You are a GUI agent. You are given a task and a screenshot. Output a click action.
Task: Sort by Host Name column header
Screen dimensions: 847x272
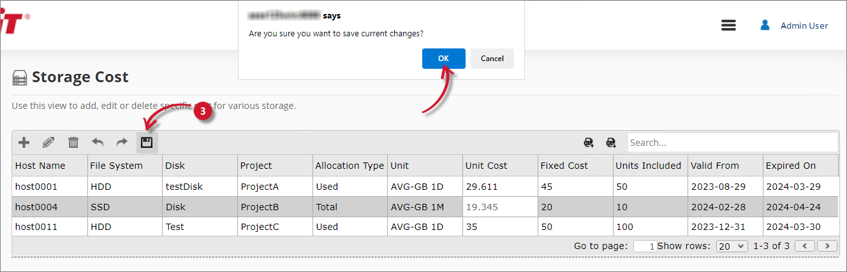tap(40, 166)
